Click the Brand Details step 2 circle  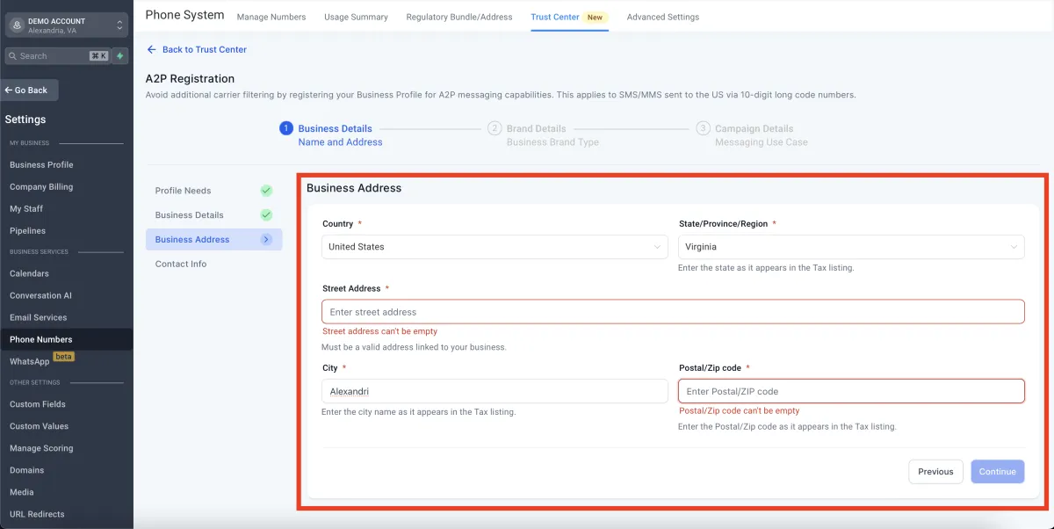(x=495, y=128)
